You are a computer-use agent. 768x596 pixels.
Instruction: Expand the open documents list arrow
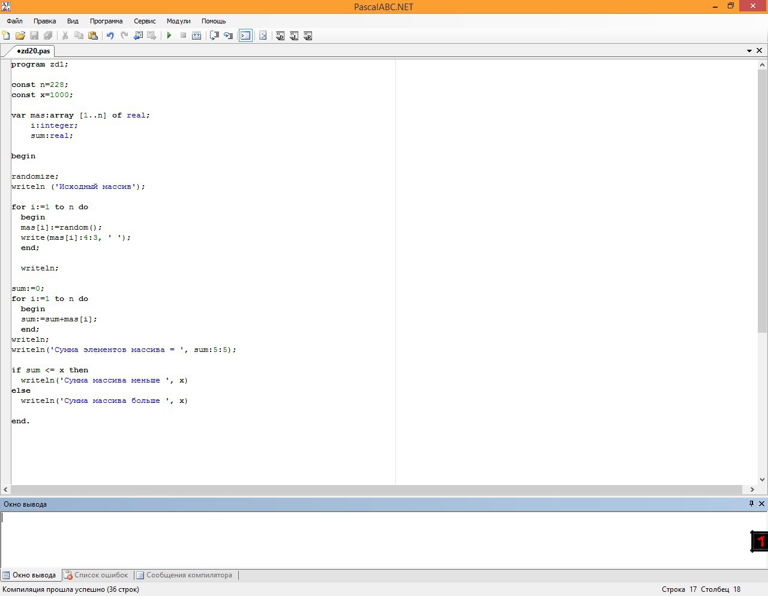pos(749,51)
